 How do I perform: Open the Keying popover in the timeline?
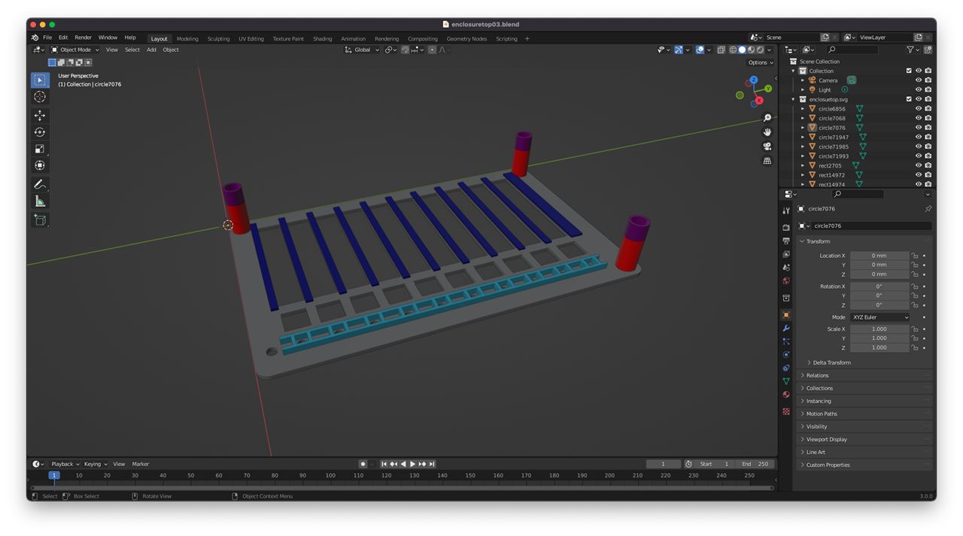tap(95, 464)
